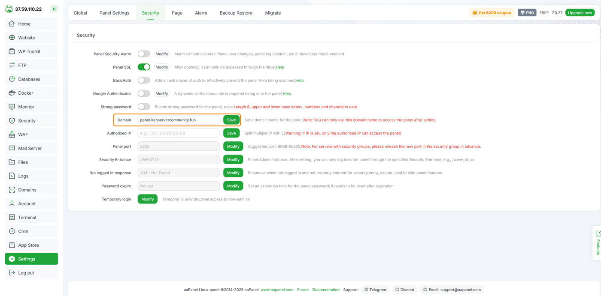Disable the Panel SSL toggle
Screen dimensions: 601x296
[144, 67]
